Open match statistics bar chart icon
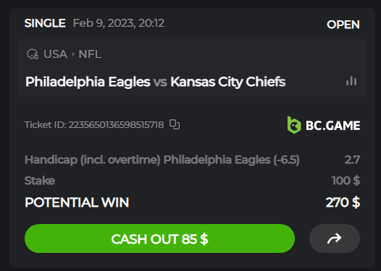Screen dimensions: 381x271 click(351, 81)
